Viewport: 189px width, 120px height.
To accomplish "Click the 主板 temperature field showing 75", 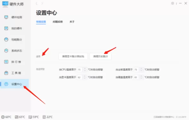I will point(136,70).
